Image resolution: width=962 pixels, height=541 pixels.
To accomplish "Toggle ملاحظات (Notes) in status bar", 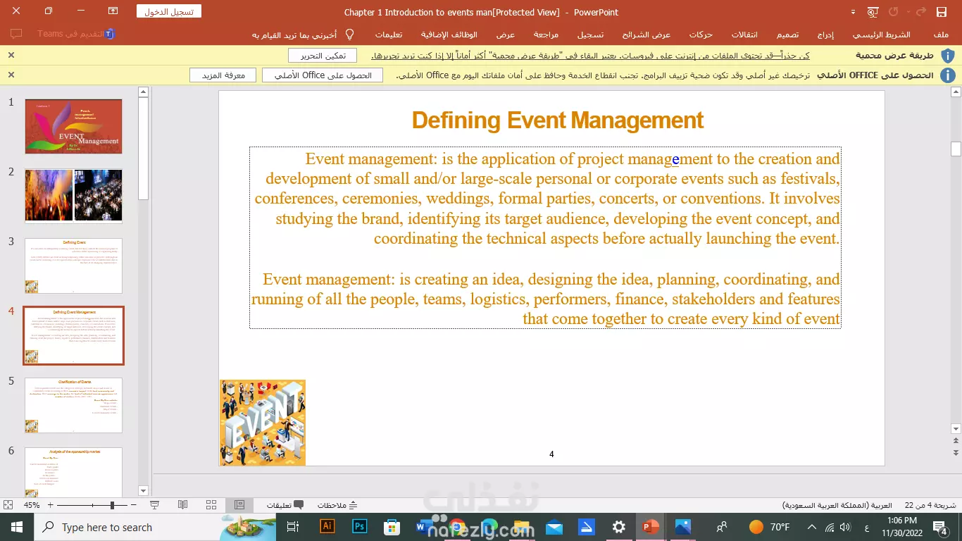I will tap(337, 505).
